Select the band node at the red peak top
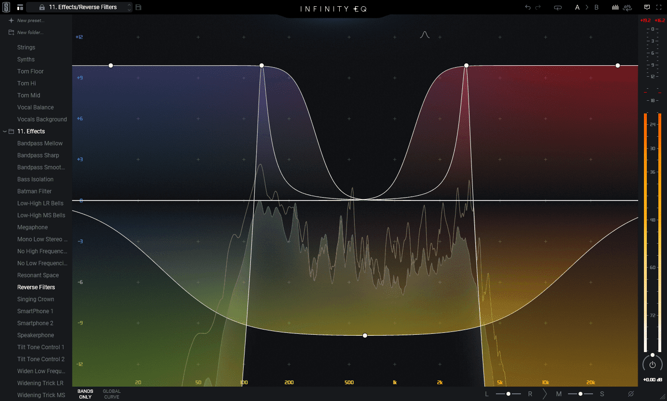Viewport: 667px width, 401px height. coord(466,65)
